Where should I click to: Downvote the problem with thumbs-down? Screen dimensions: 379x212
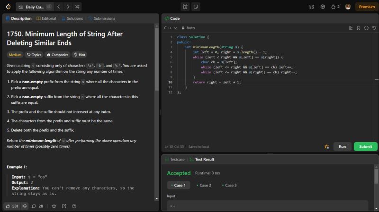(x=25, y=206)
